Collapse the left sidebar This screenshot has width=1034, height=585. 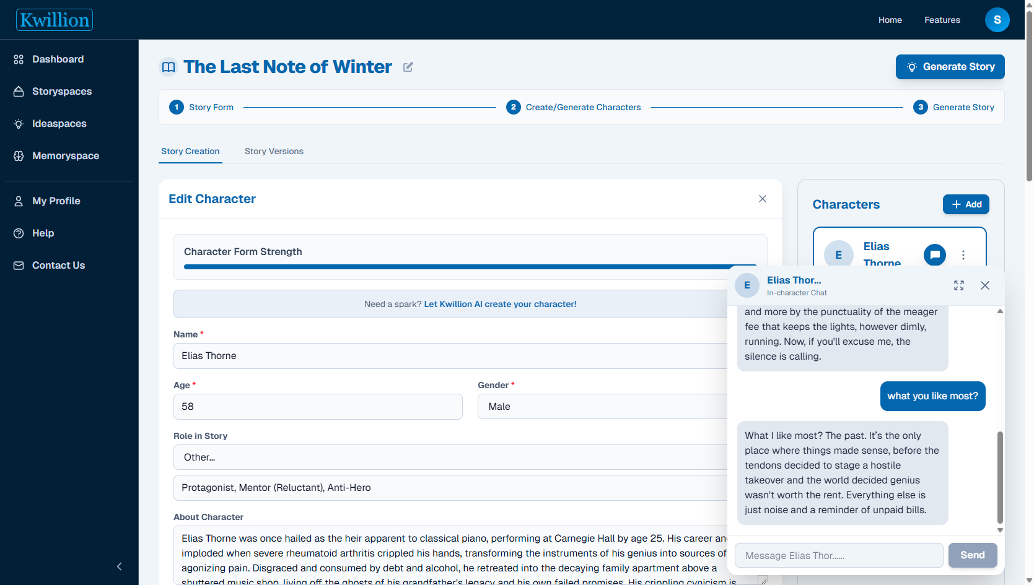point(119,566)
